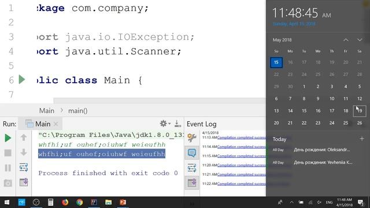Open the Action Center notifications icon
370x208 pixels.
[x=361, y=202]
